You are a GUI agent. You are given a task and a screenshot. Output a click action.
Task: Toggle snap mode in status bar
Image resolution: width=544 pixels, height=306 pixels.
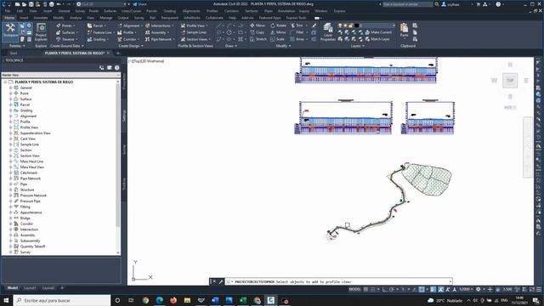click(373, 289)
